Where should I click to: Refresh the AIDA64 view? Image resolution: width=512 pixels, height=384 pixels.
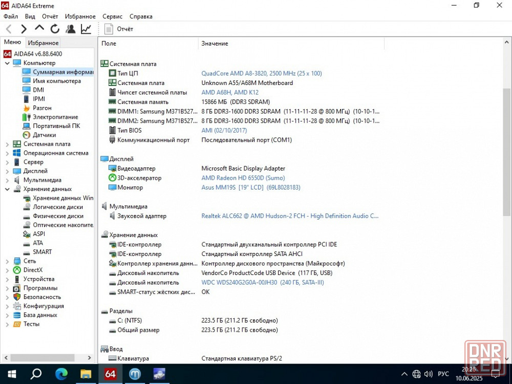pos(55,29)
